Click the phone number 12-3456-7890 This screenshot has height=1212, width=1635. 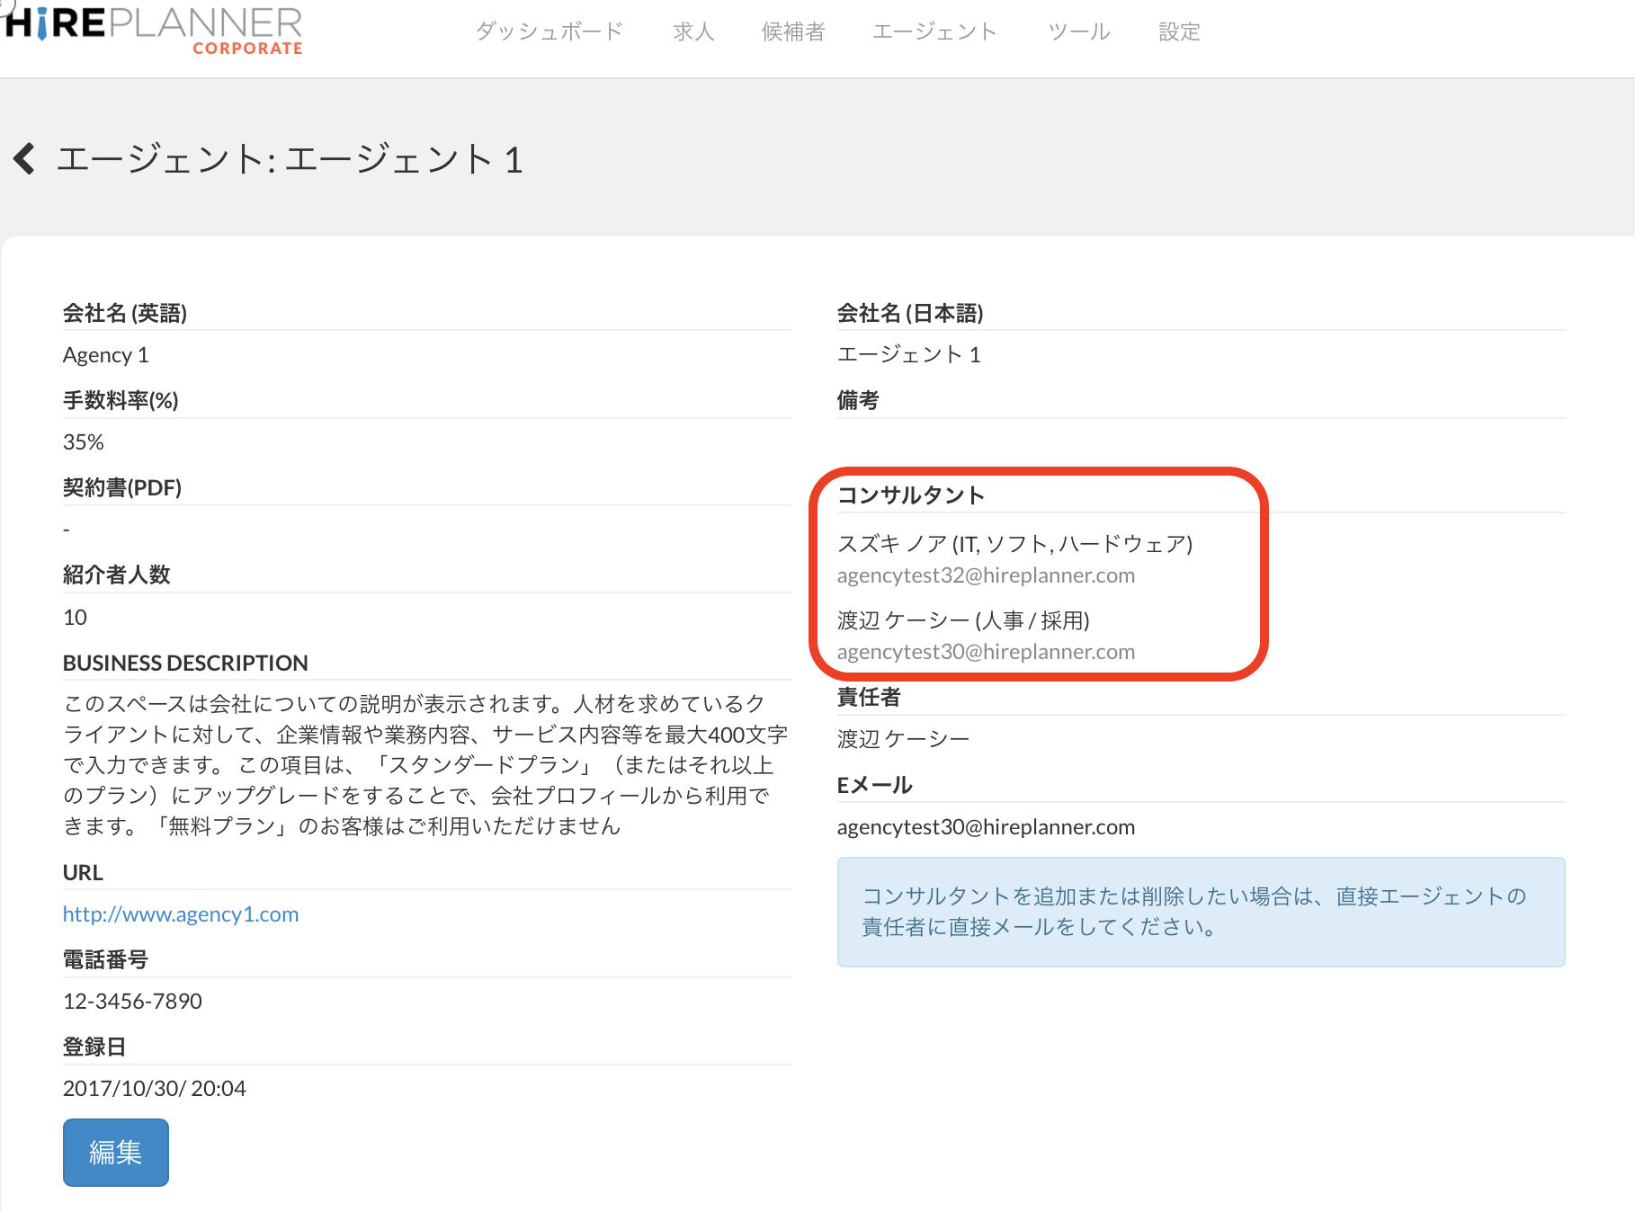(132, 1002)
